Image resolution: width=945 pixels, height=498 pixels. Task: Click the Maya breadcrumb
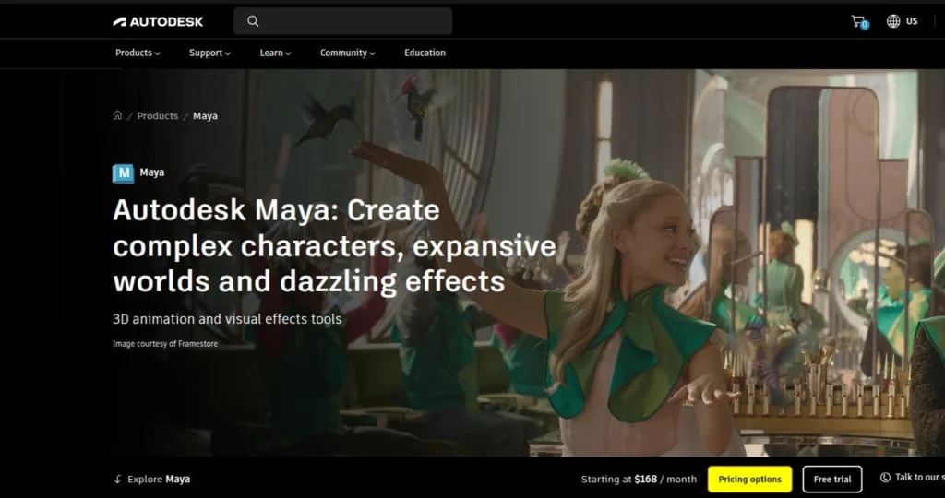205,115
